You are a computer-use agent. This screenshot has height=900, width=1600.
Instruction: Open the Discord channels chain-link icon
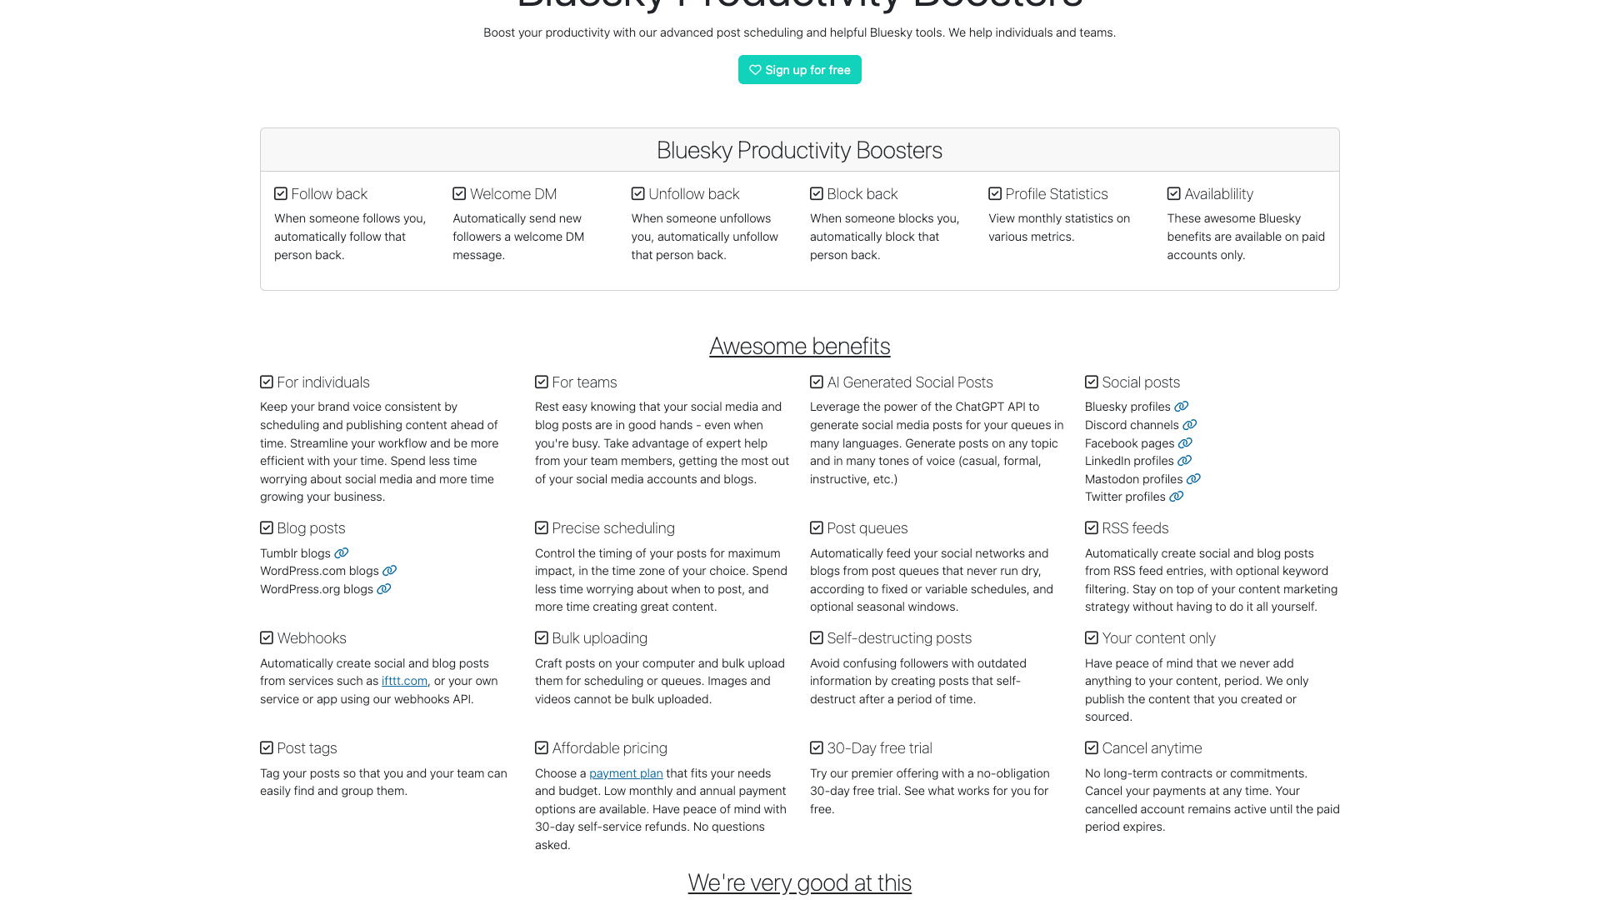tap(1190, 425)
